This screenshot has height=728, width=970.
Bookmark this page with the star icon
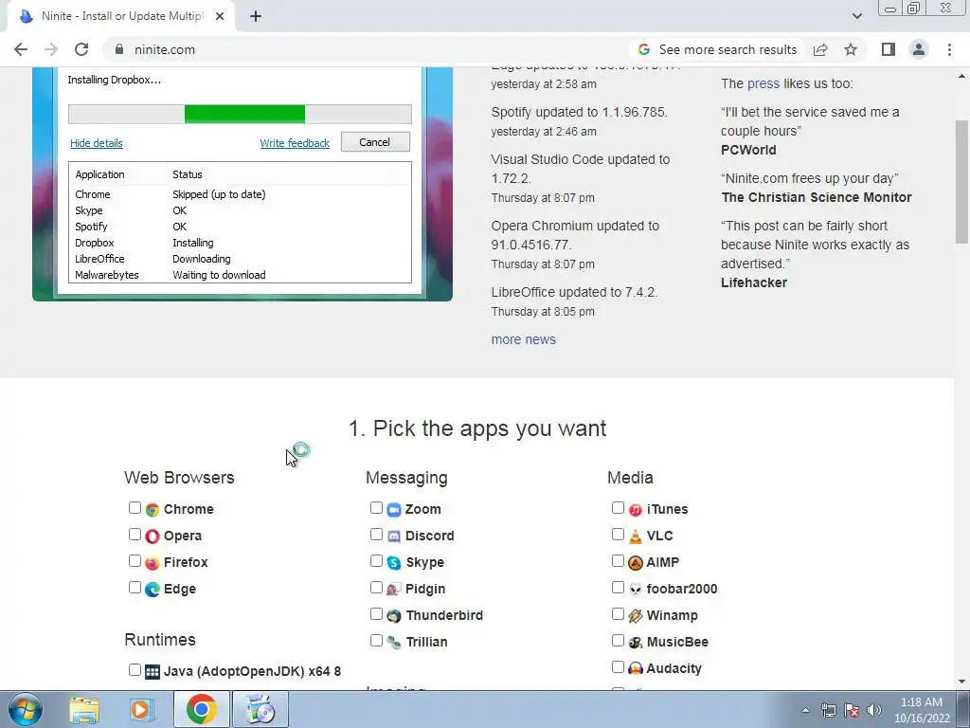click(851, 49)
